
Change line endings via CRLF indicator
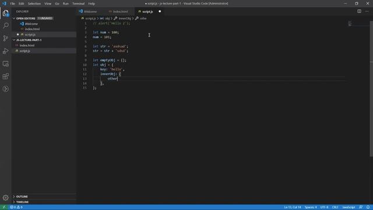335,207
